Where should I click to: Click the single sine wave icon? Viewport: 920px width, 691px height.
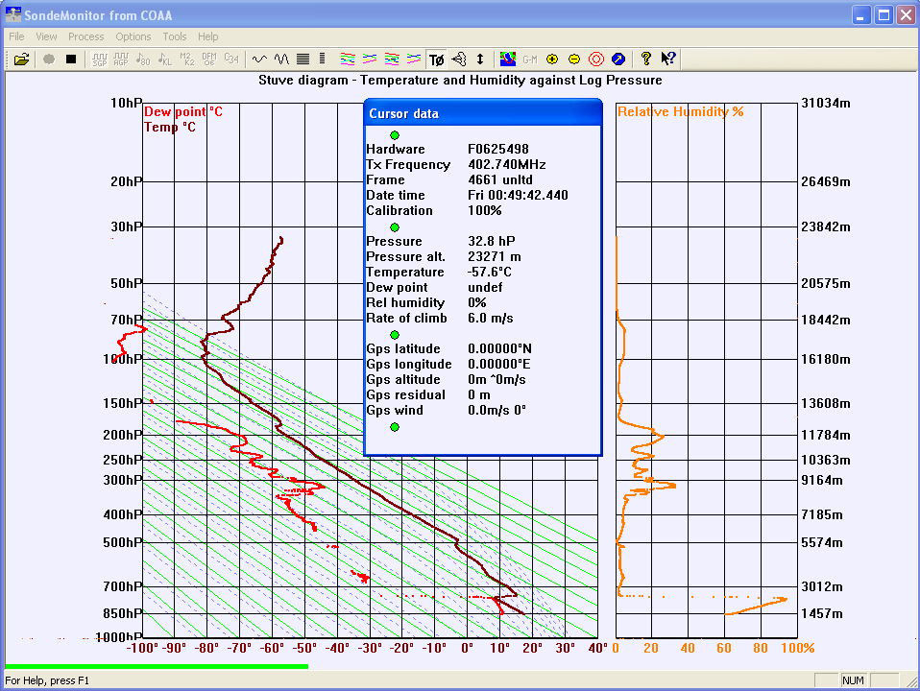259,59
